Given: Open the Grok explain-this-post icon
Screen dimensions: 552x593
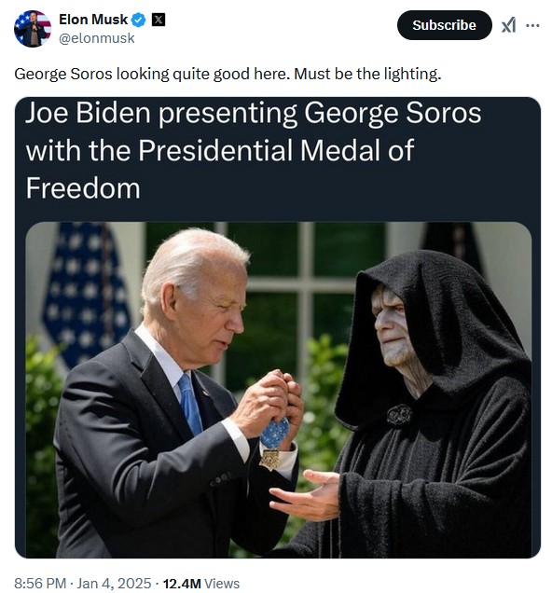Looking at the screenshot, I should pos(508,25).
